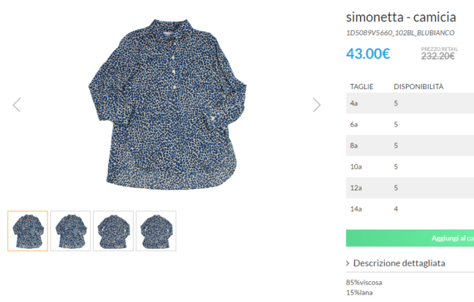Screen dimensions: 474x302
Task: Click the crossed-out retail price 232.20€
Action: pos(438,57)
